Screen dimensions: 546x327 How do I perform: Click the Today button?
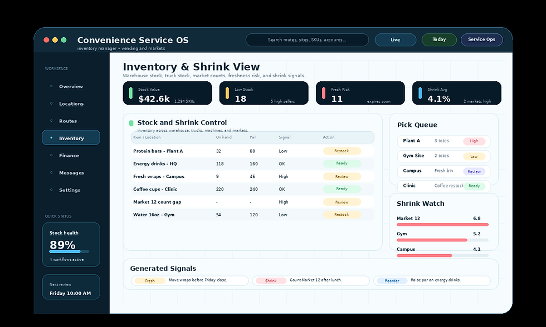(439, 39)
